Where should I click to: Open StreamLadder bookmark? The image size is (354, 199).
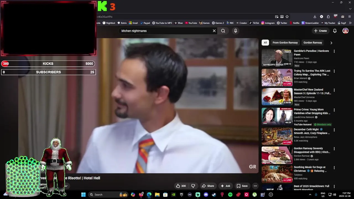click(x=310, y=23)
